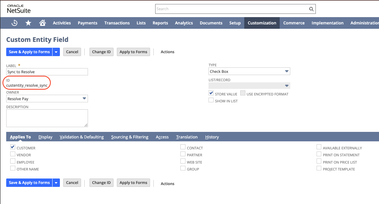Image resolution: width=379 pixels, height=204 pixels.
Task: Enable the Vendor checkbox
Action: point(13,154)
